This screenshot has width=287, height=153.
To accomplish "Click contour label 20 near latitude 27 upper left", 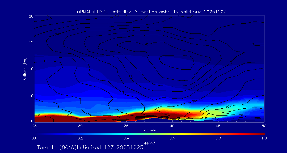I will coord(57,34).
